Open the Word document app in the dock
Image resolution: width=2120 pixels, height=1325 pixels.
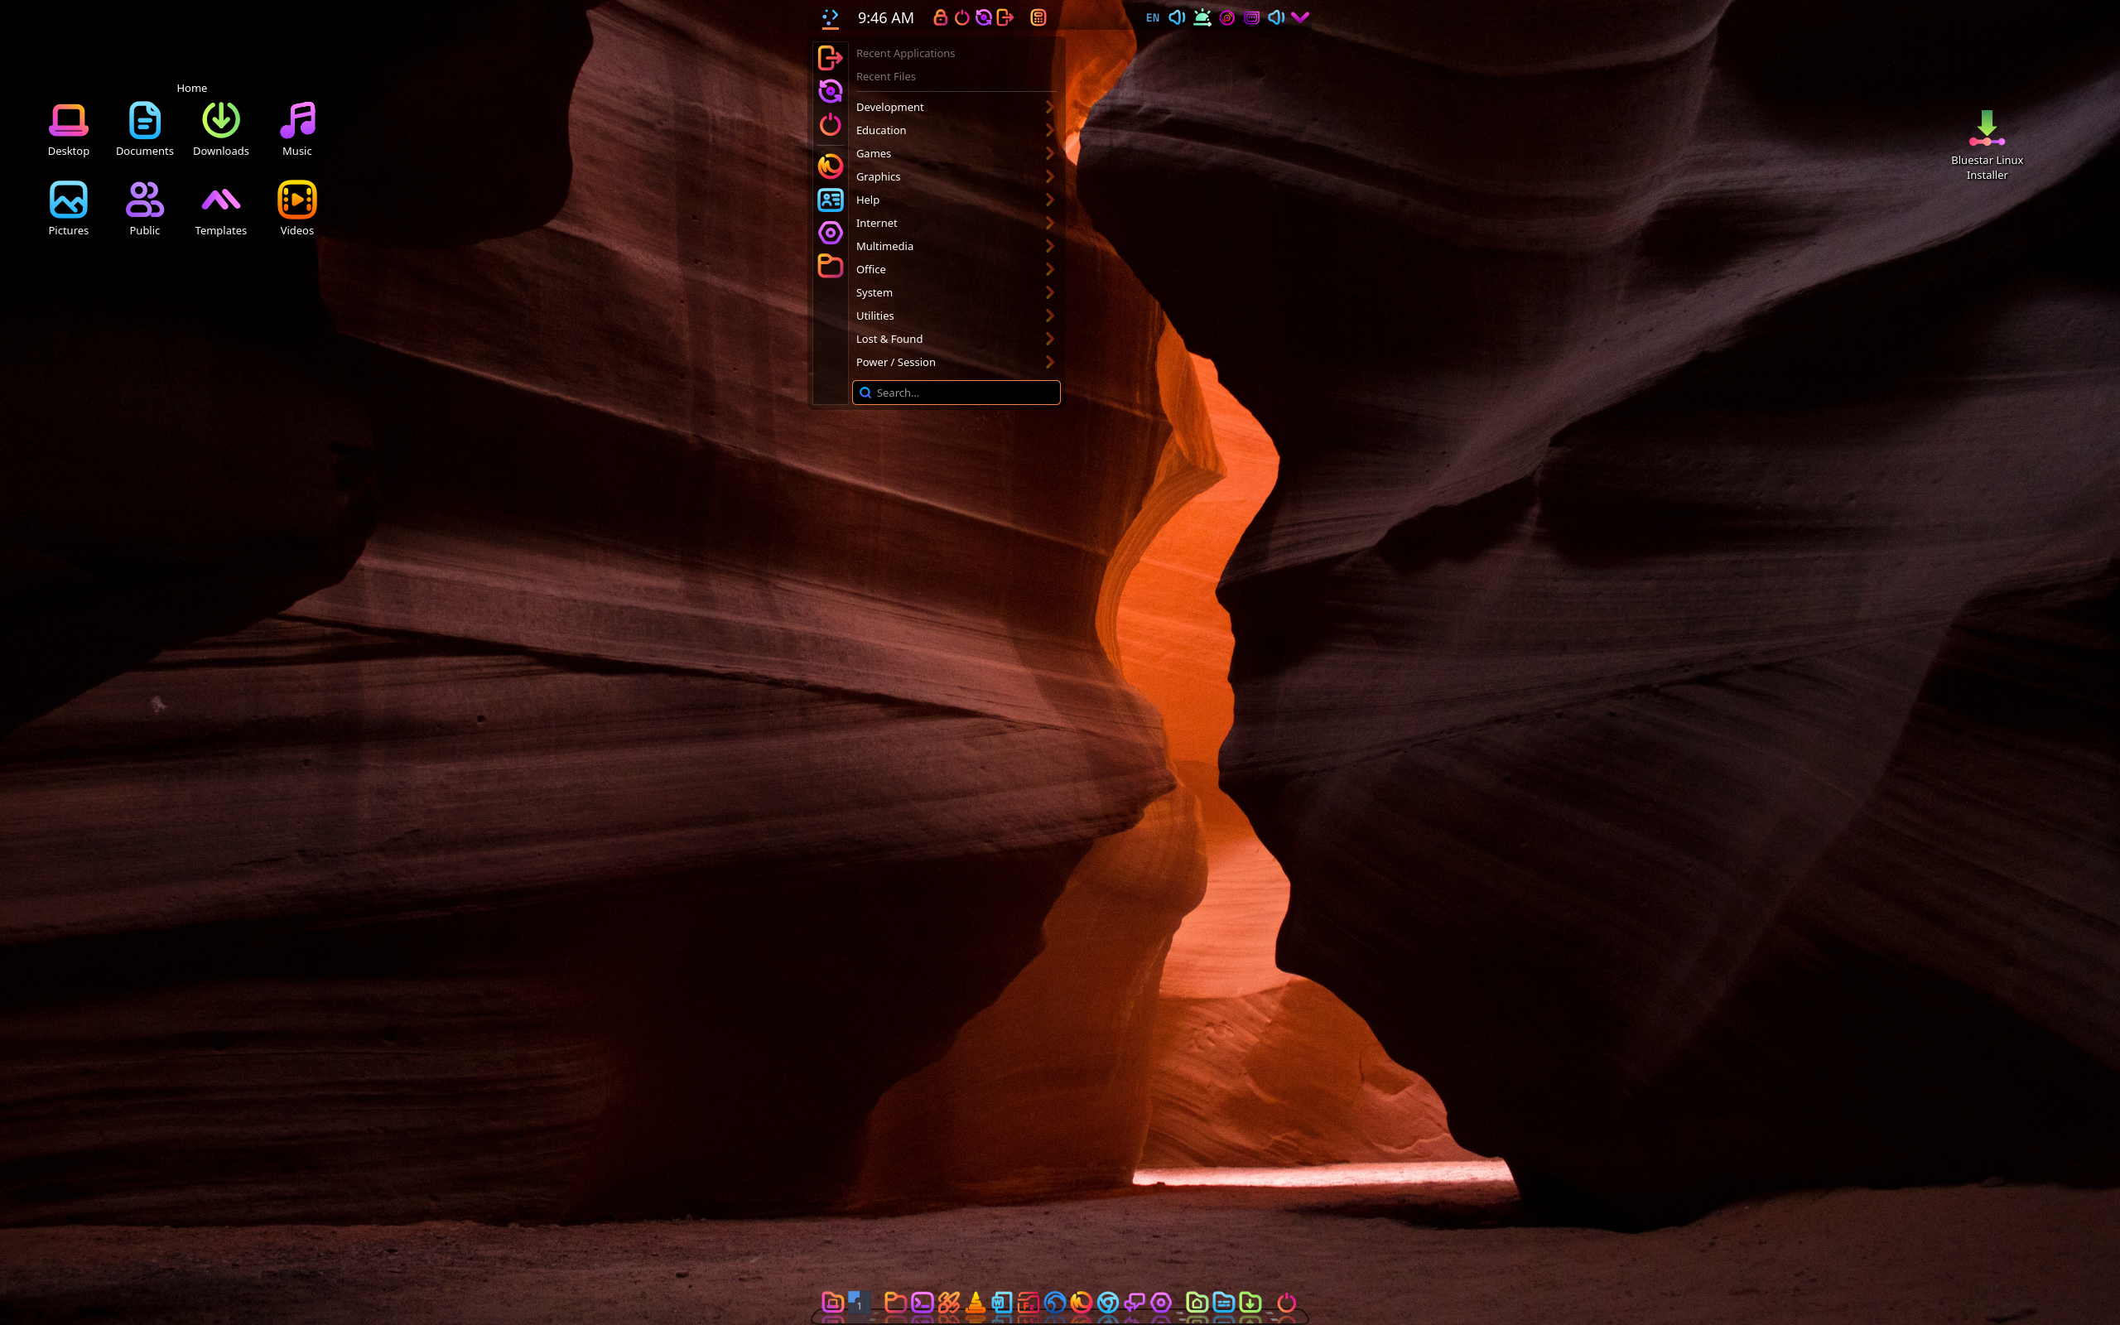[1002, 1303]
